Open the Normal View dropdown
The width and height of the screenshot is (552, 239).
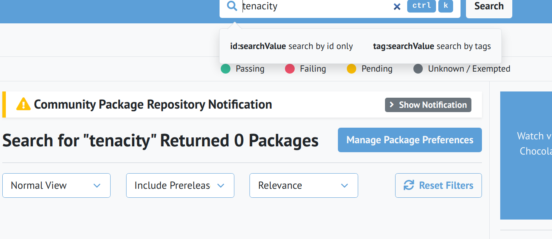click(x=56, y=185)
